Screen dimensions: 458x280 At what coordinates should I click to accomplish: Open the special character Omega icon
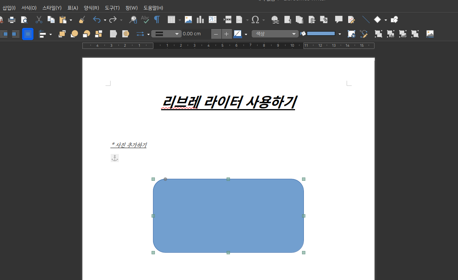pyautogui.click(x=255, y=20)
